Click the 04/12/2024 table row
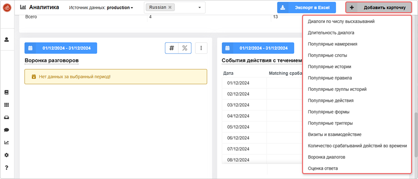The image size is (418, 179). click(x=262, y=116)
